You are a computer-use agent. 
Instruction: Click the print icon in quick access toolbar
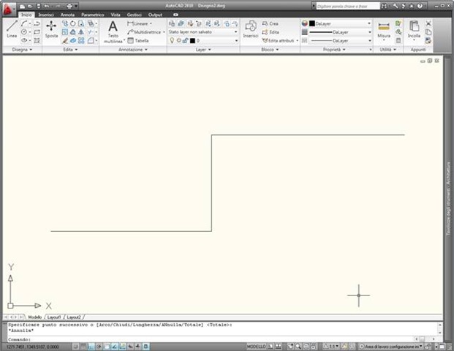point(69,6)
